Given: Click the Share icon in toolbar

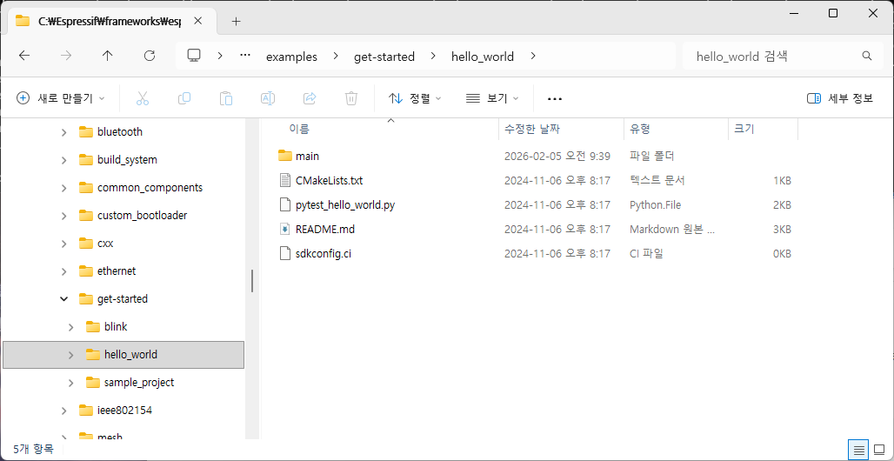Looking at the screenshot, I should (310, 98).
